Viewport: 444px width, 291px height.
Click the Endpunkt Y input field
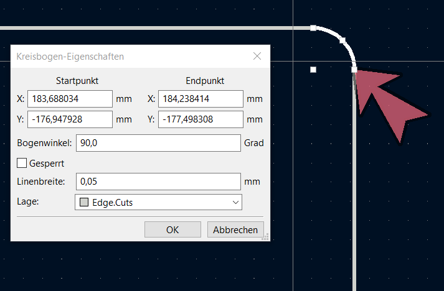[x=201, y=119]
